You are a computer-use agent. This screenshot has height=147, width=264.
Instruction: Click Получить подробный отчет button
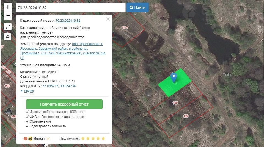(64, 104)
